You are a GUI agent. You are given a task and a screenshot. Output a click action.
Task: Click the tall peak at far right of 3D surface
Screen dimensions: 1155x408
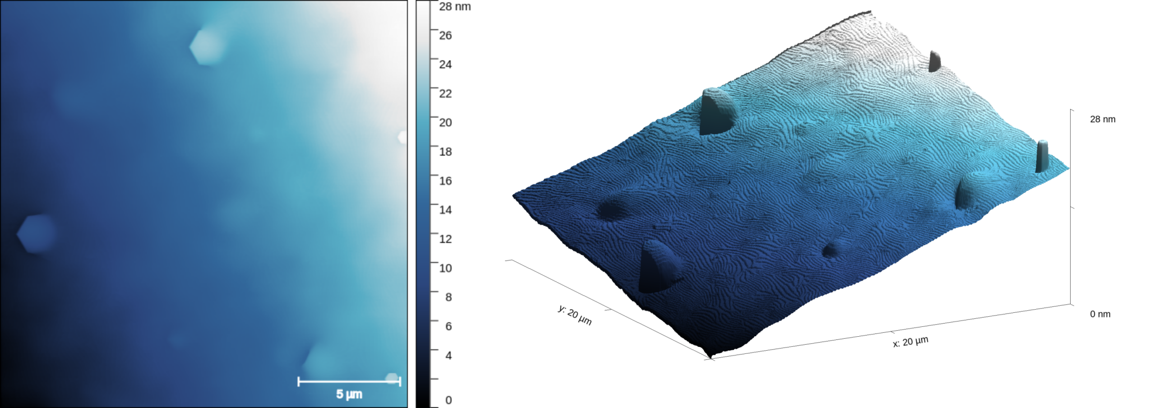(x=1042, y=156)
